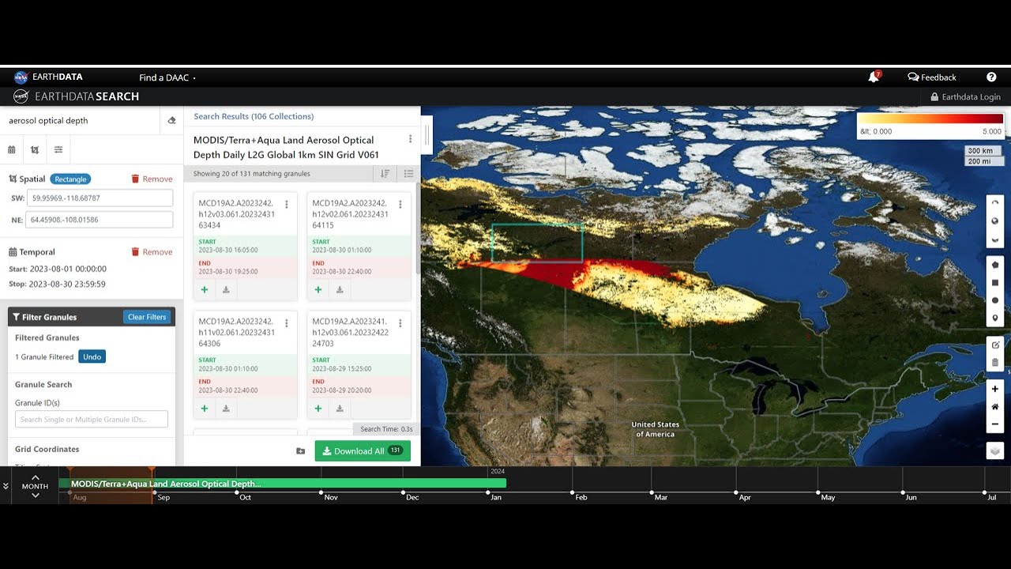The image size is (1011, 569).
Task: Select the polygon spatial drawing tool
Action: point(995,265)
